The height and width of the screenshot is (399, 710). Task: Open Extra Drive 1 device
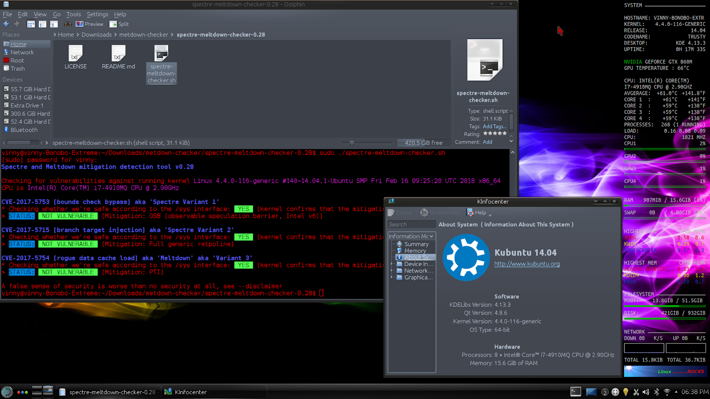click(26, 105)
